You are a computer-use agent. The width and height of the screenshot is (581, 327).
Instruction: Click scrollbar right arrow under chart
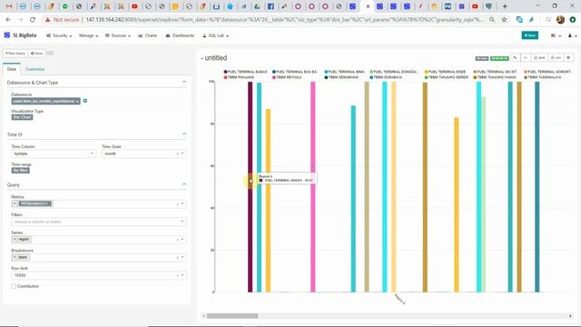pyautogui.click(x=570, y=316)
